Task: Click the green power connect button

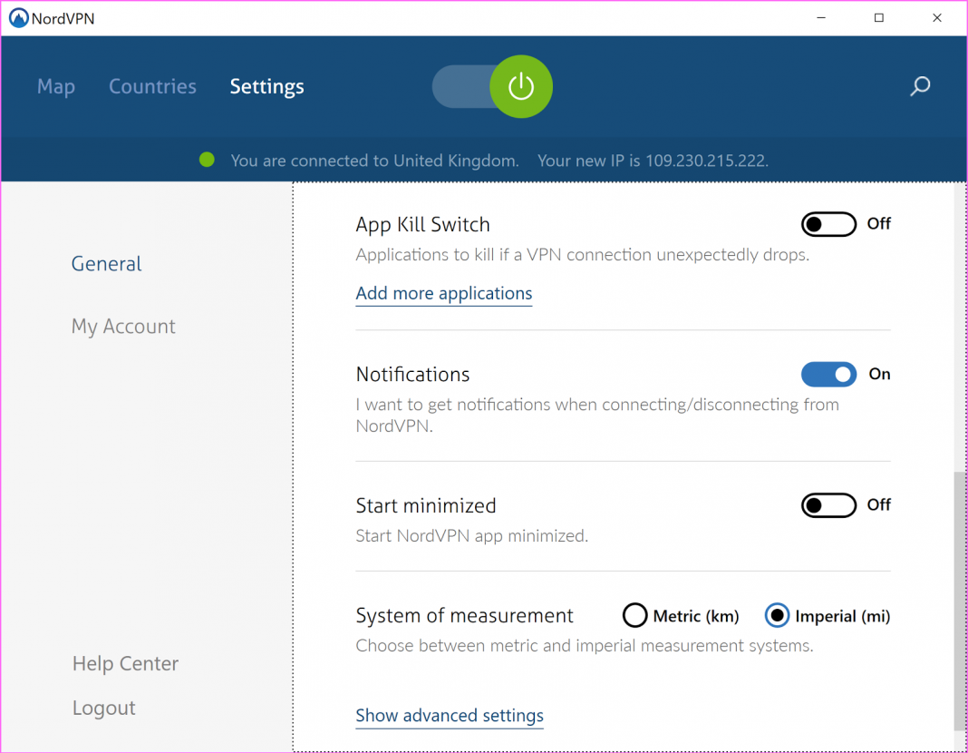Action: click(x=521, y=86)
